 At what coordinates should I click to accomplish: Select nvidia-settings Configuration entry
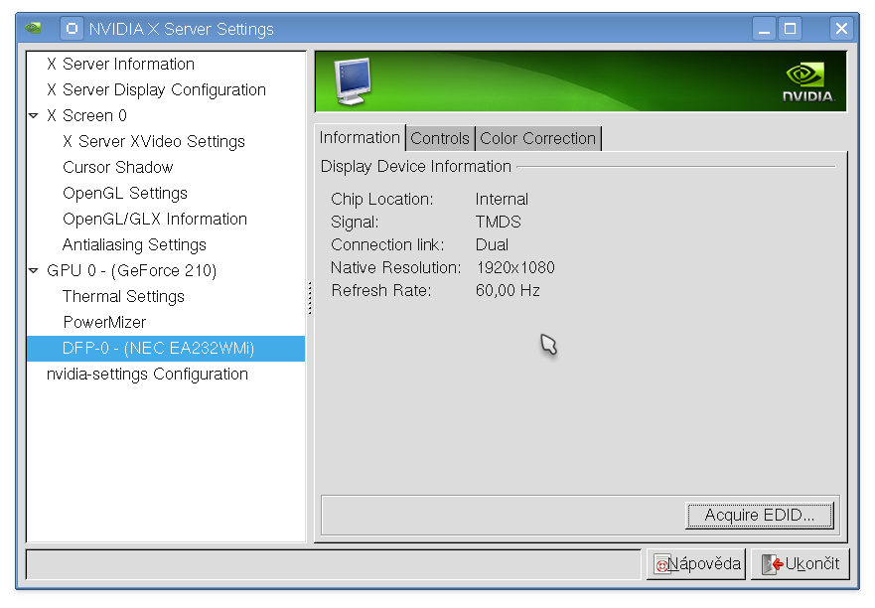click(147, 375)
